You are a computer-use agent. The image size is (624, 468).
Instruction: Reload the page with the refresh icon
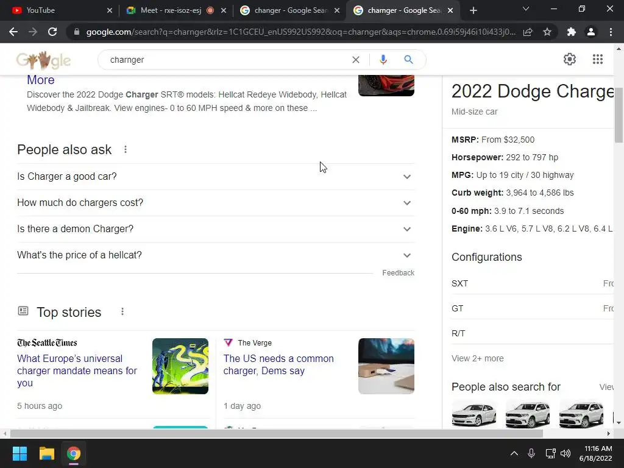(x=52, y=32)
